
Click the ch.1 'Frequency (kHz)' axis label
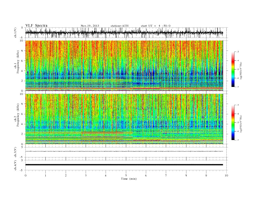18,61
